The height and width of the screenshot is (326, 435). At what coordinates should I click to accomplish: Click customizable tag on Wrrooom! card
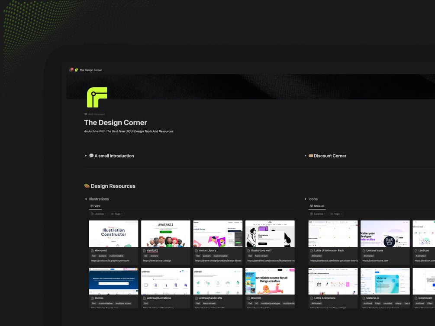click(x=116, y=256)
